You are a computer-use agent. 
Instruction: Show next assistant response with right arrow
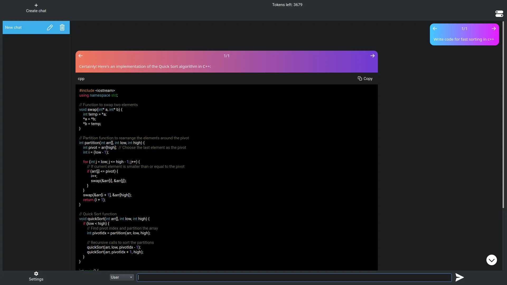(x=373, y=56)
